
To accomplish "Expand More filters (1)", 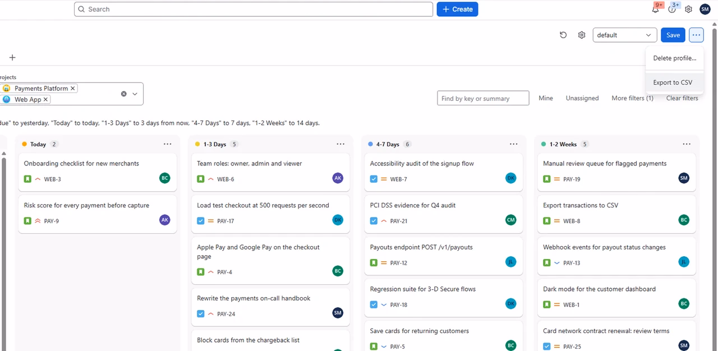I will coord(632,98).
